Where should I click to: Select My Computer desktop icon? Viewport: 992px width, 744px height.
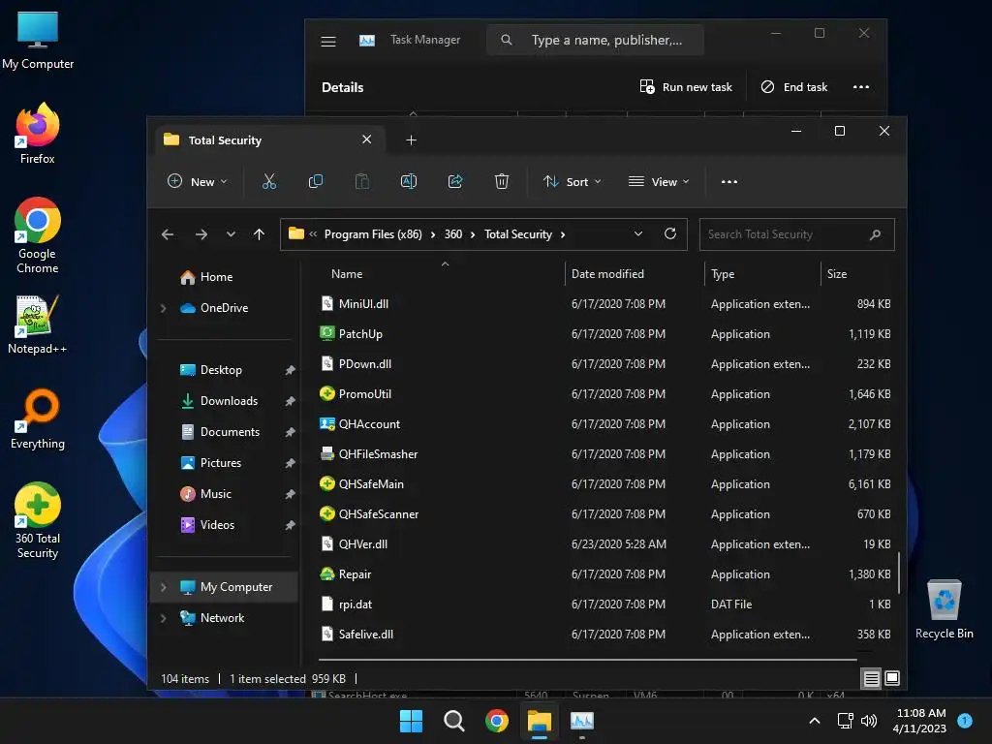tap(38, 41)
